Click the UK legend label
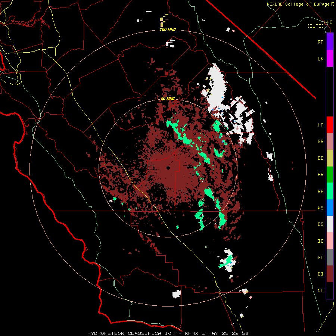Image resolution: width=336 pixels, height=336 pixels. (320, 59)
